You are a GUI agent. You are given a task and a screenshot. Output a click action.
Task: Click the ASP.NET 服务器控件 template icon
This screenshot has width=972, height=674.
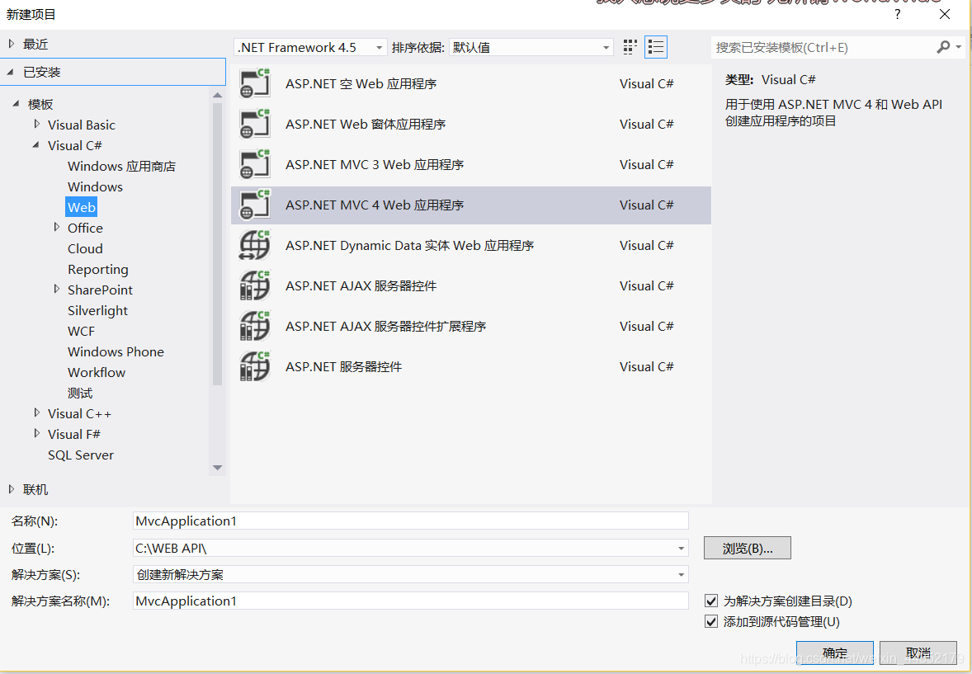click(255, 366)
